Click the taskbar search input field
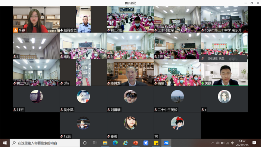Screen dimensions: 261x147 point(45,143)
